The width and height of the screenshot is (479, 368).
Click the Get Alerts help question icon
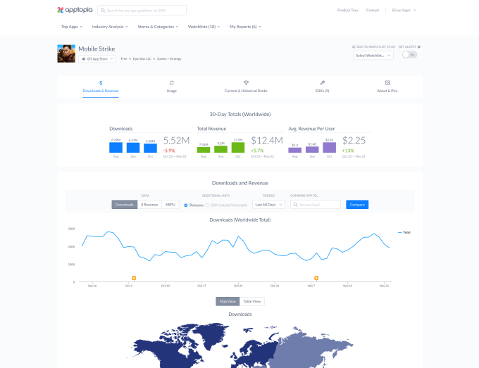point(419,46)
